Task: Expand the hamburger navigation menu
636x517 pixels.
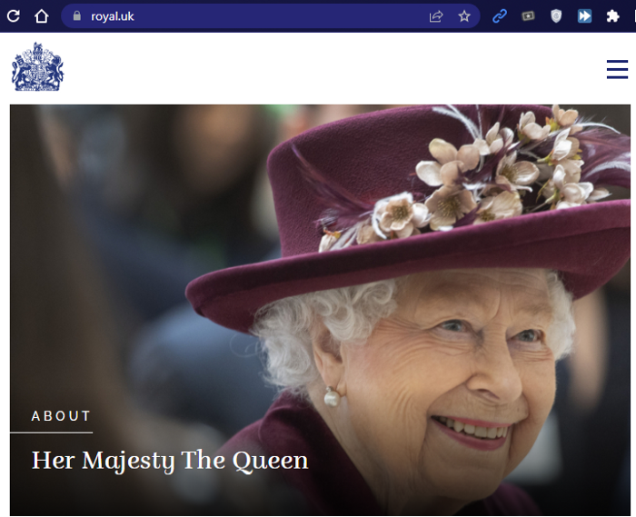Action: [x=617, y=69]
